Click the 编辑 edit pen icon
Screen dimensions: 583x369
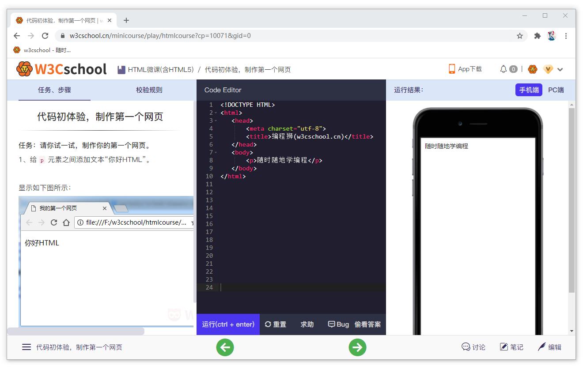tap(549, 347)
